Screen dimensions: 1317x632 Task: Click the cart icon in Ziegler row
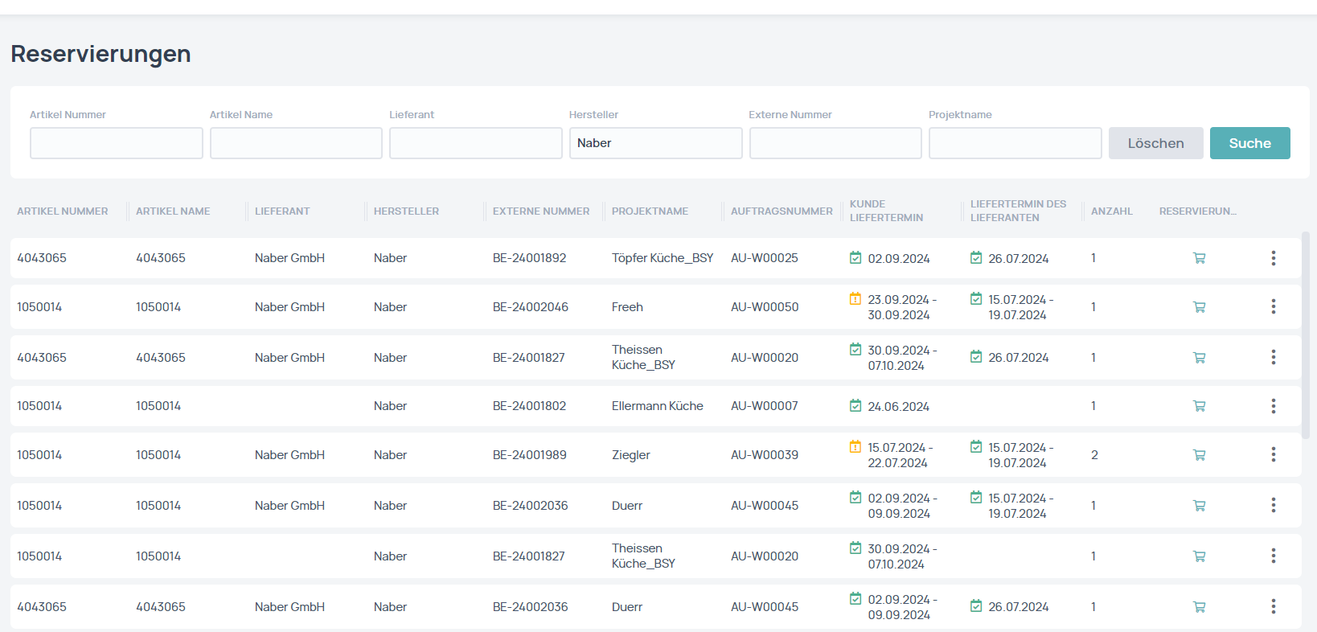(1199, 455)
